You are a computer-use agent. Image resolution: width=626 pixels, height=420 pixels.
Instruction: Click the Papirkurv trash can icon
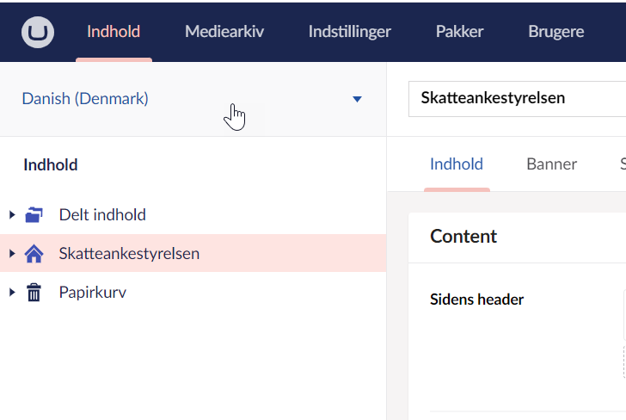point(34,293)
